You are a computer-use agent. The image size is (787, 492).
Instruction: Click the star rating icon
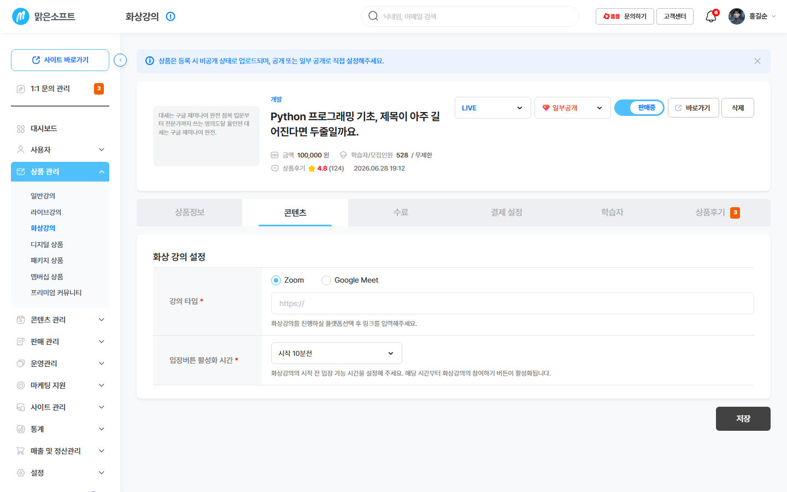[312, 168]
